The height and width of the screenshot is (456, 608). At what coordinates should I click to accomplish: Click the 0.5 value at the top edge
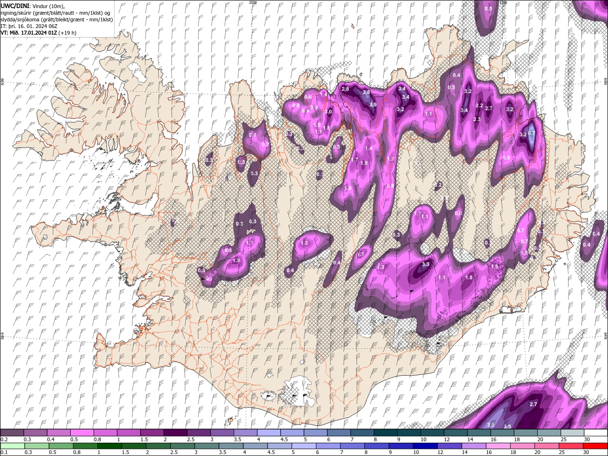click(488, 9)
